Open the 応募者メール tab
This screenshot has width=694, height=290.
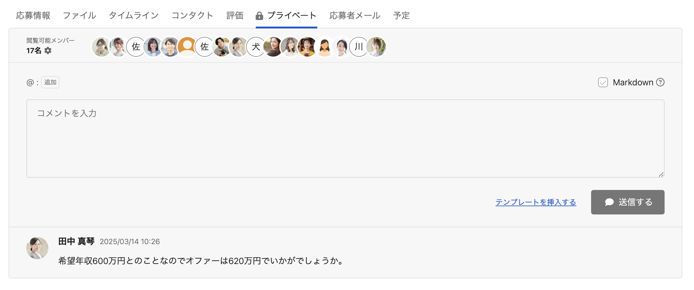(355, 16)
